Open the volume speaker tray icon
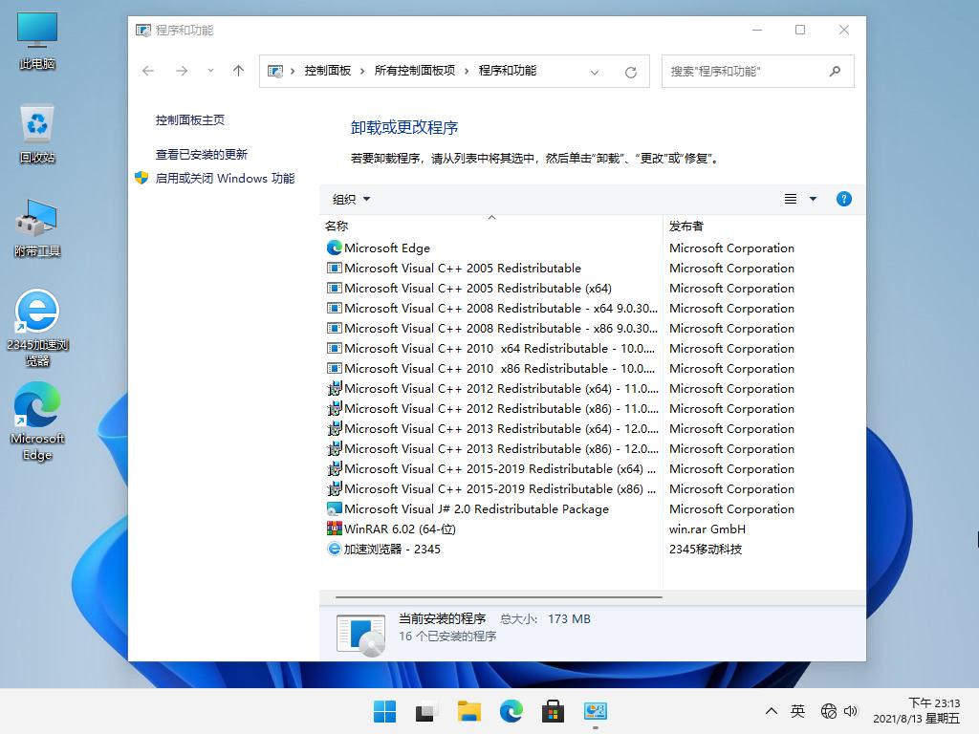 click(x=850, y=711)
